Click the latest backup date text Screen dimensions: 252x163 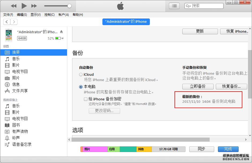[209, 101]
